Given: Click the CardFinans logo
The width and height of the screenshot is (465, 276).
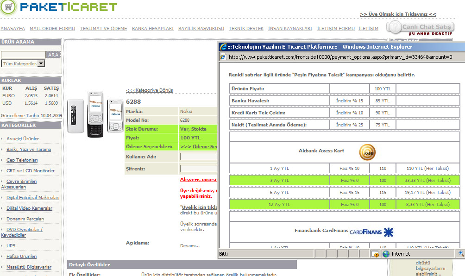Looking at the screenshot, I should click(371, 232).
